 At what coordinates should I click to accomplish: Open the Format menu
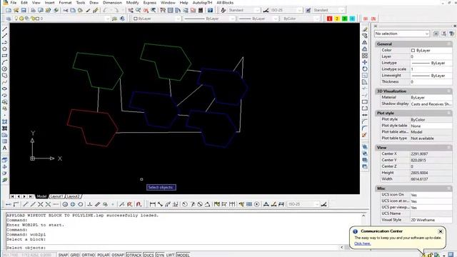click(65, 3)
